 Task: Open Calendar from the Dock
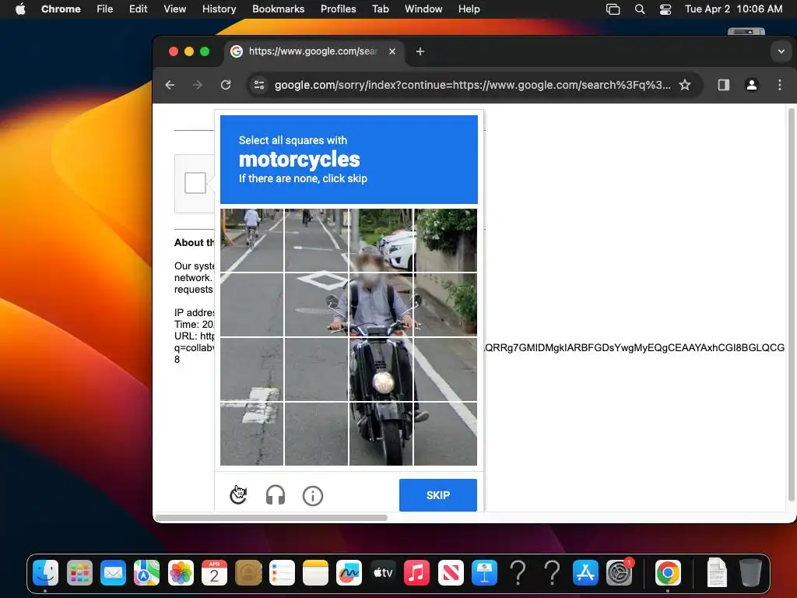pyautogui.click(x=214, y=573)
